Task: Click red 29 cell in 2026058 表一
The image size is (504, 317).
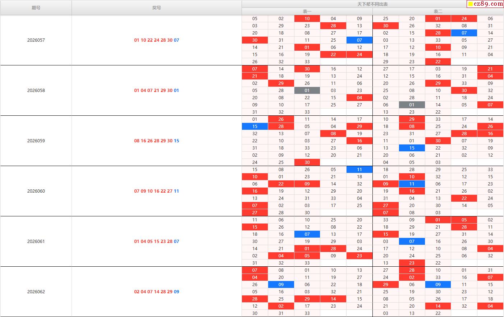Action: point(281,83)
